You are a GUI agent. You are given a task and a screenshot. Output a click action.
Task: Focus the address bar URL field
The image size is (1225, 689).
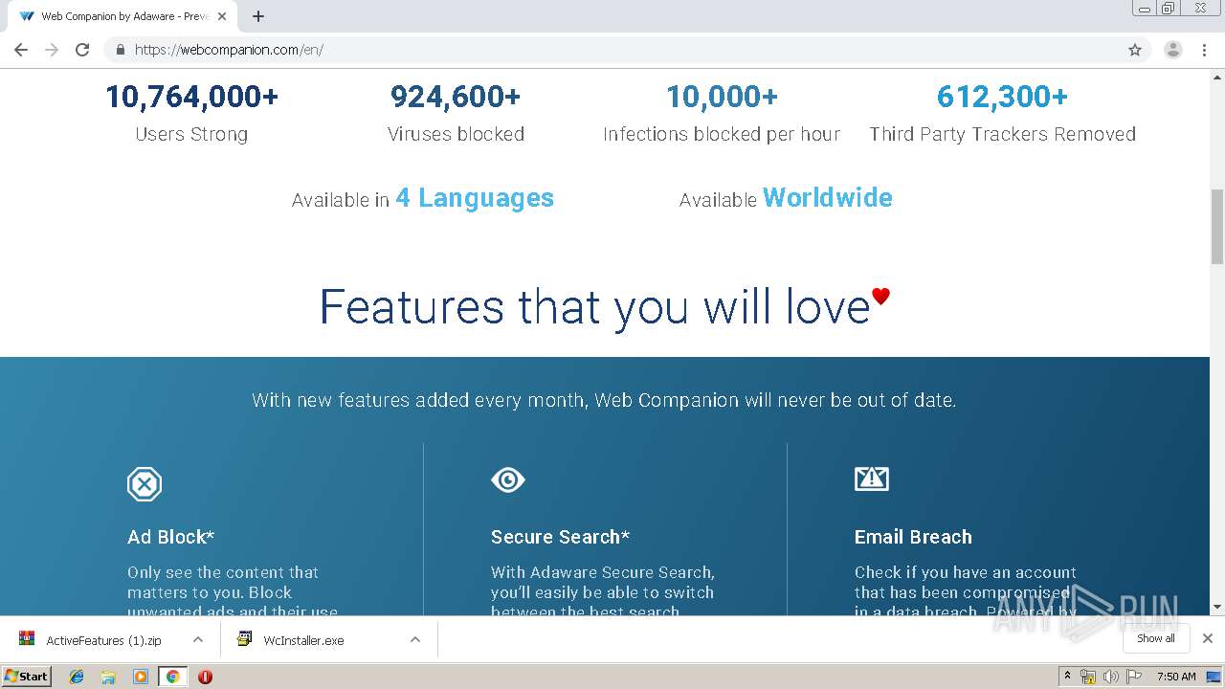[627, 50]
